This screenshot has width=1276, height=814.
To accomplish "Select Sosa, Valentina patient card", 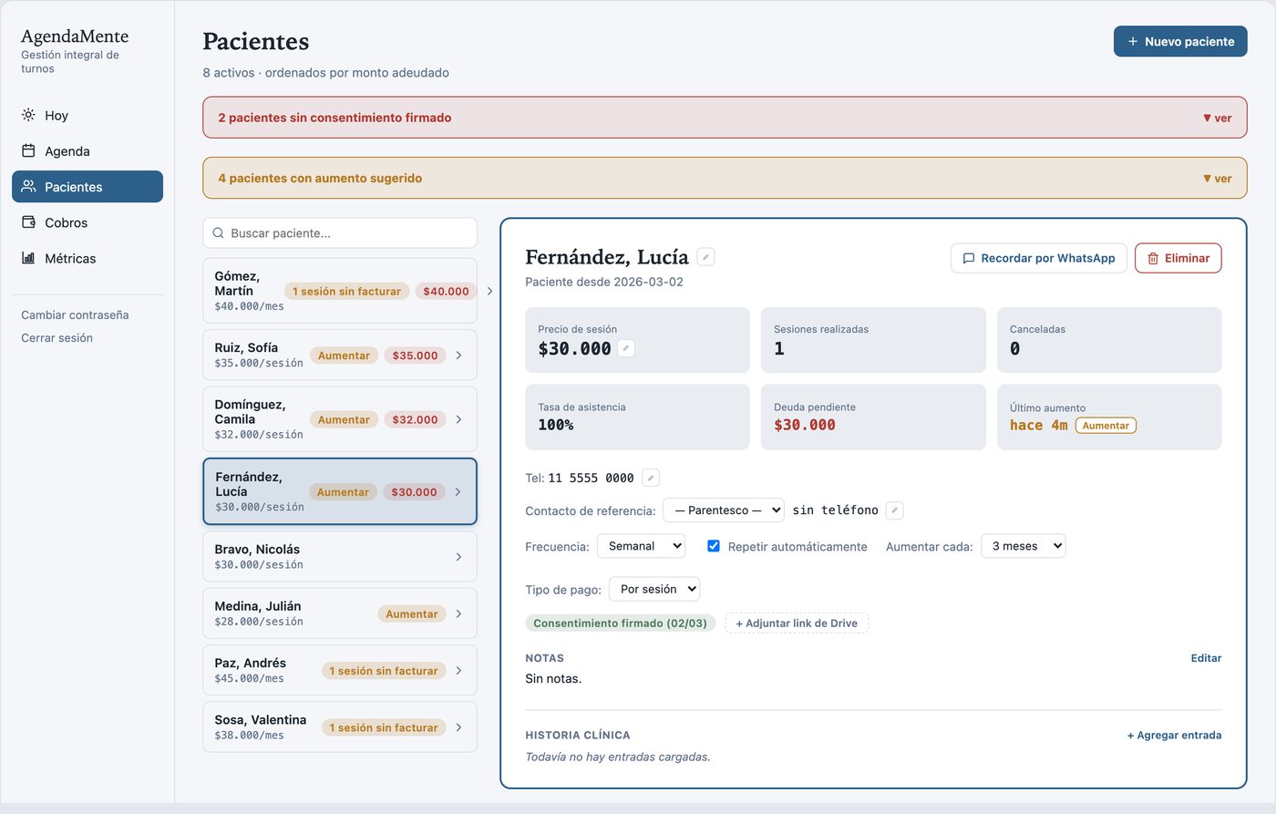I will [x=340, y=726].
